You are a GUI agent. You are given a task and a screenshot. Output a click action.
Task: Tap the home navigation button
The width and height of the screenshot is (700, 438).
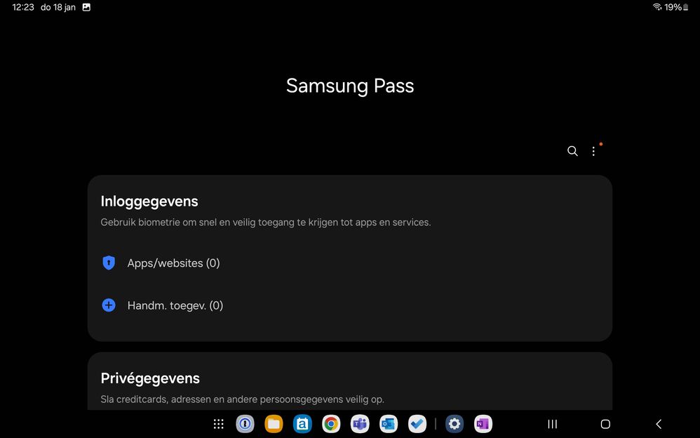(x=605, y=424)
